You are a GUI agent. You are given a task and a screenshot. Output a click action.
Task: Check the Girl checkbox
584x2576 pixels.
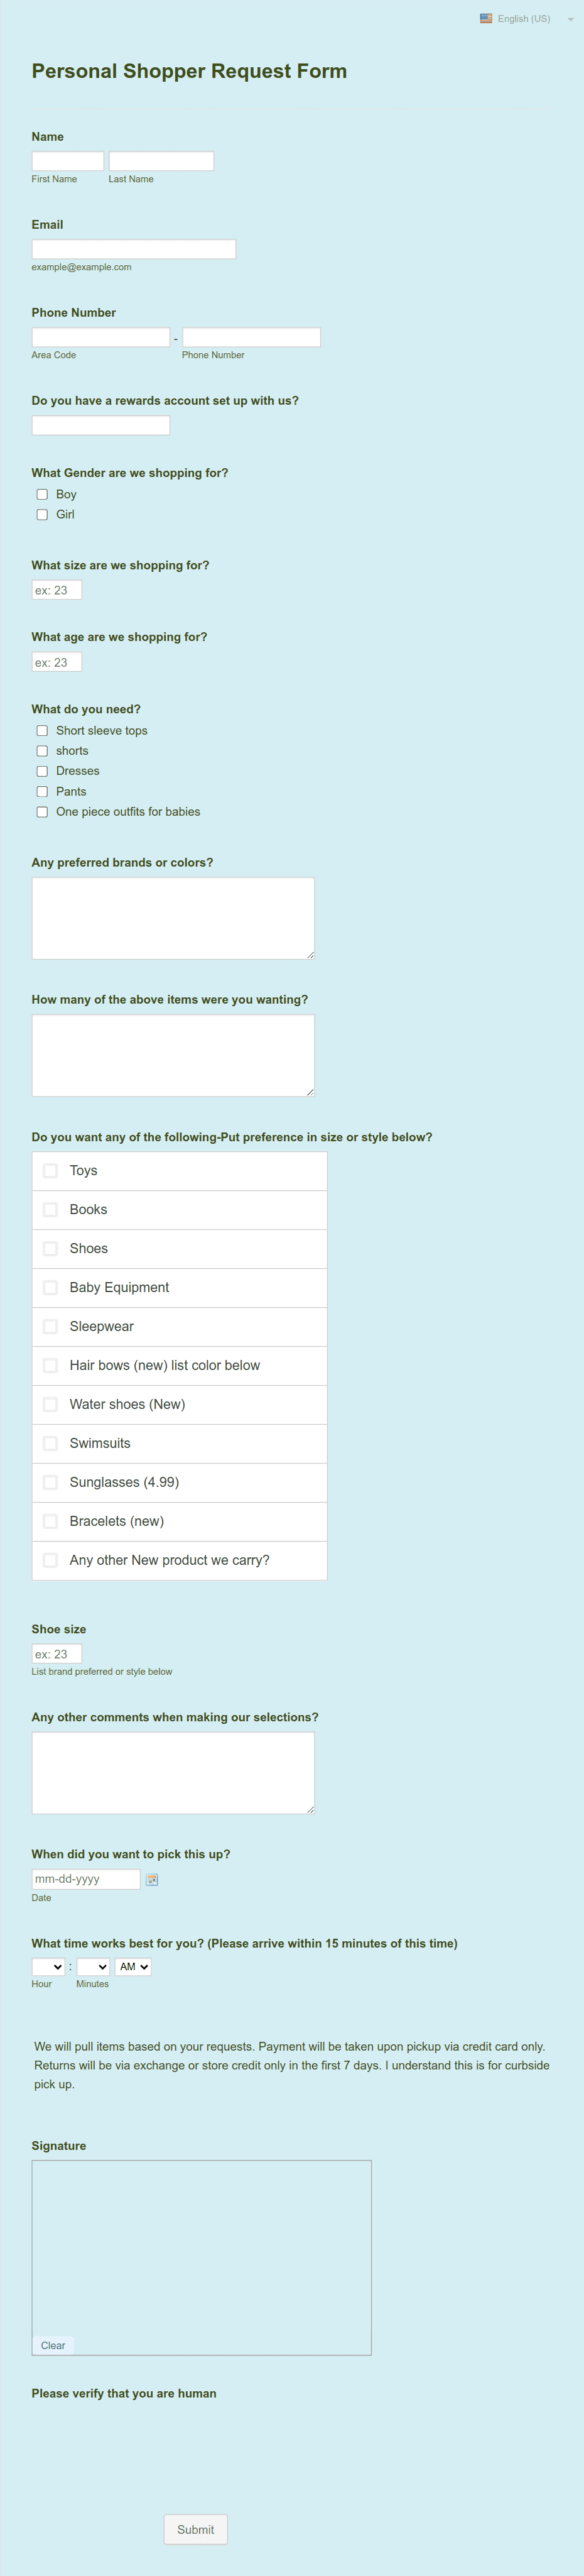tap(42, 514)
